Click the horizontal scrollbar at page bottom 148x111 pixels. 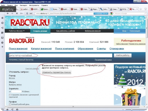click(73, 107)
